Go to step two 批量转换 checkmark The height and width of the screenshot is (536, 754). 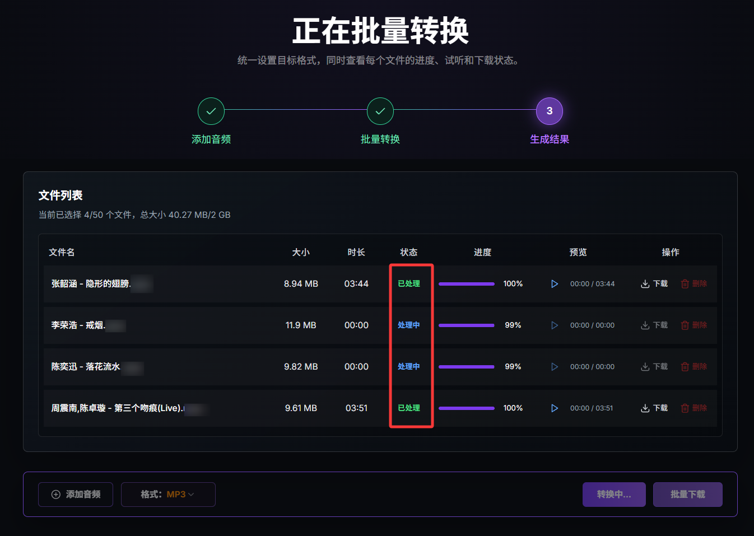[x=380, y=111]
